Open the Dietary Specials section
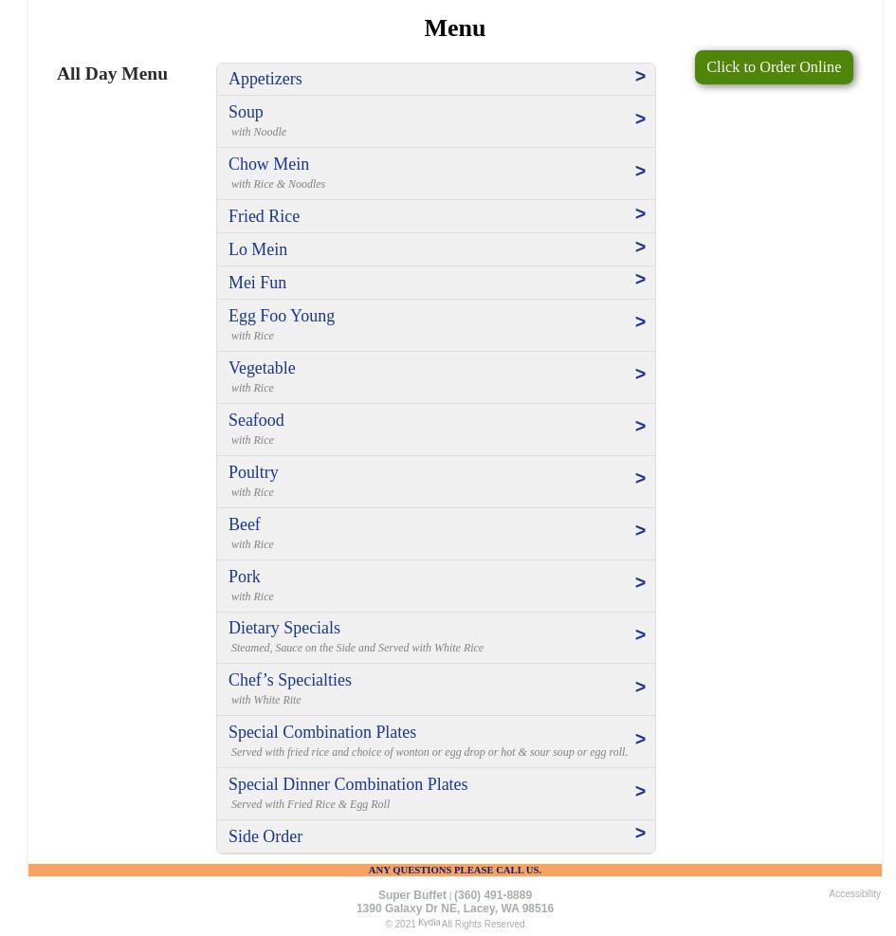Viewport: 896px width, 936px height. (x=284, y=628)
